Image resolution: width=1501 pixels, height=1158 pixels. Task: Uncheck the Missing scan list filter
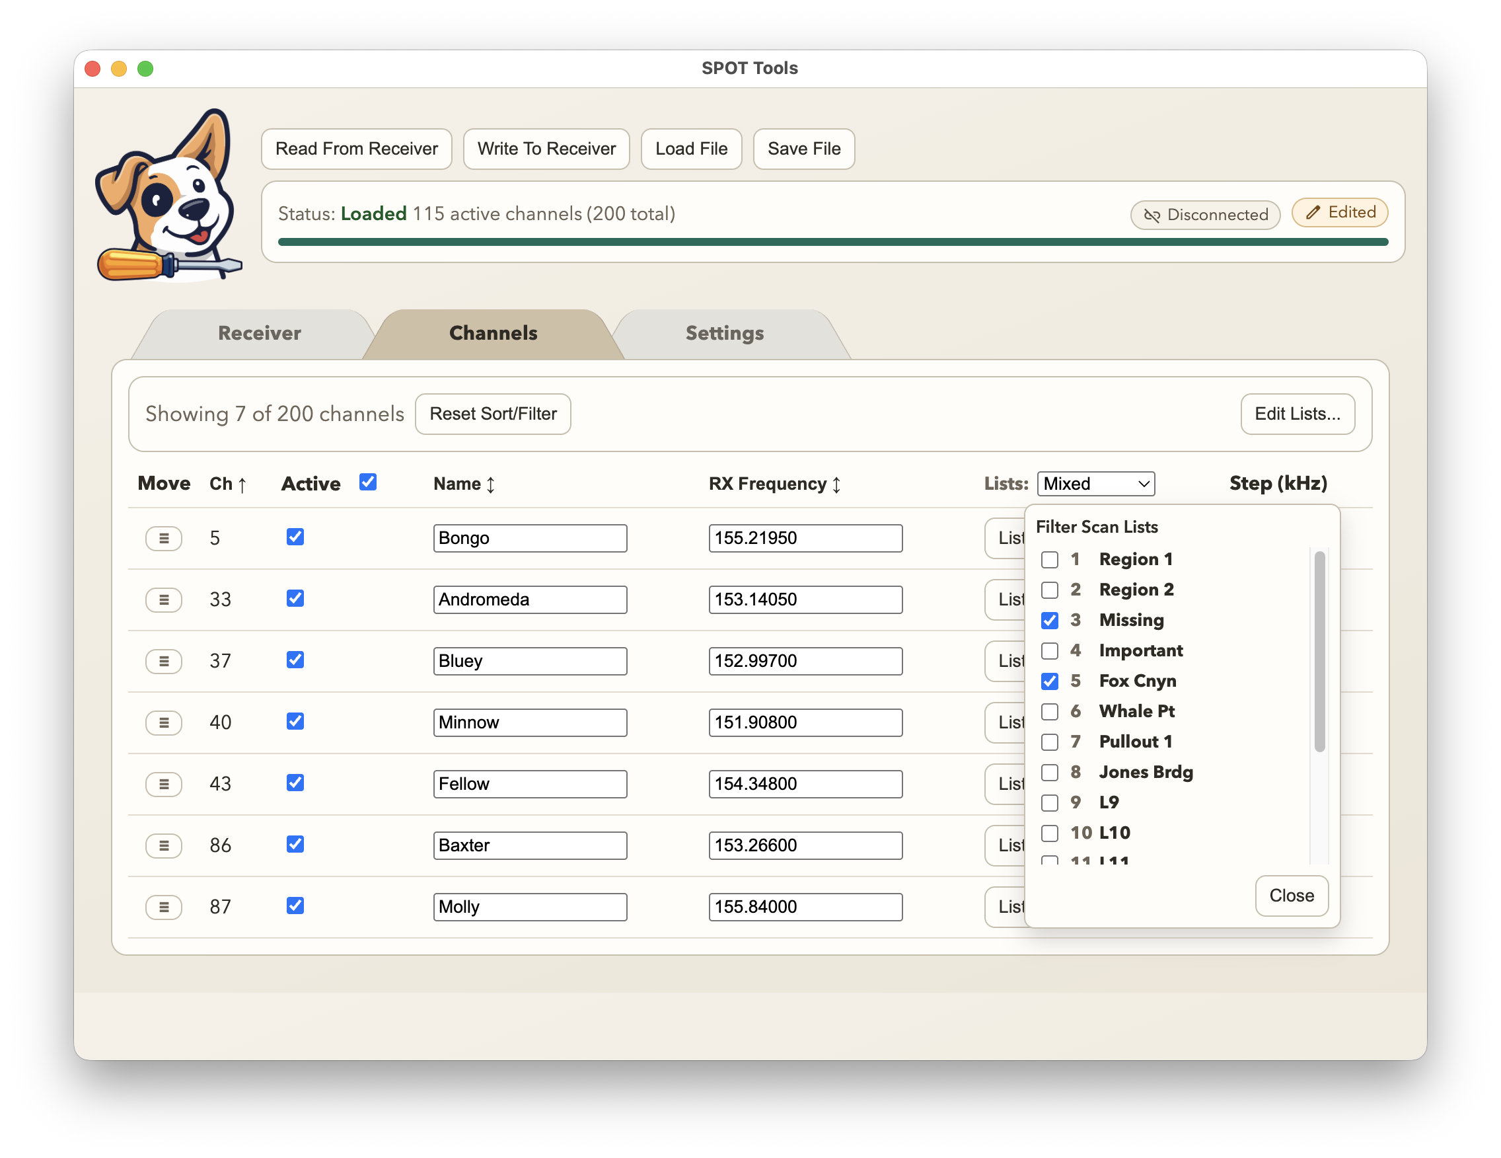click(1050, 620)
